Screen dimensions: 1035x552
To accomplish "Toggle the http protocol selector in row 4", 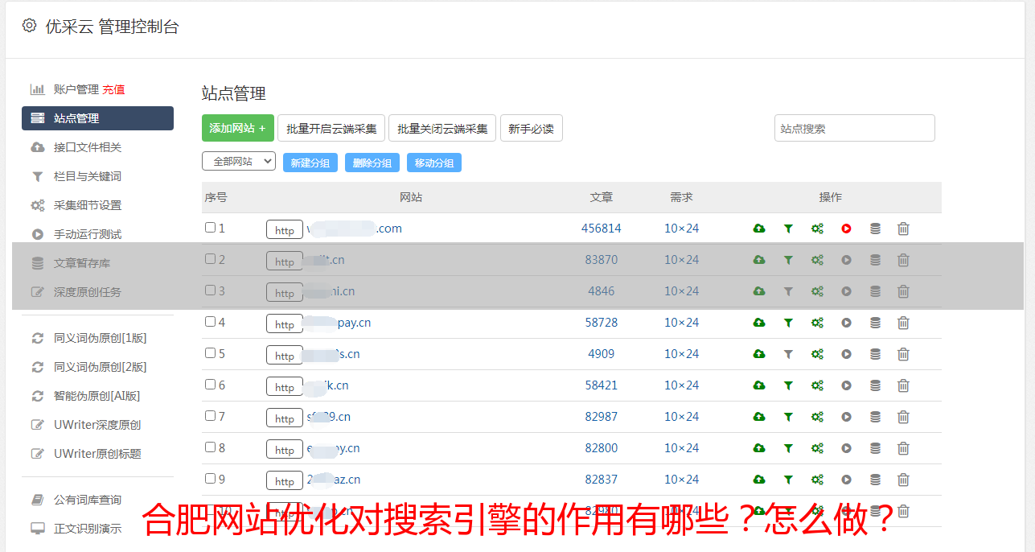I will pyautogui.click(x=285, y=324).
